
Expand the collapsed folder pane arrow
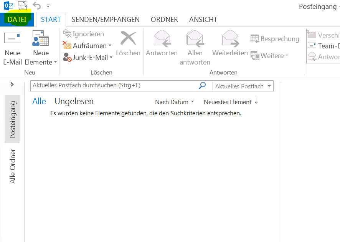(12, 84)
